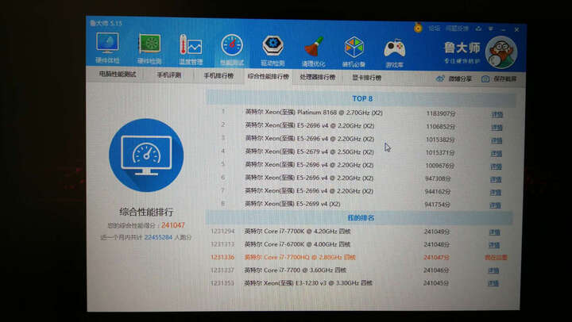Click the rank number 1231294
572x322 pixels.
coord(222,232)
